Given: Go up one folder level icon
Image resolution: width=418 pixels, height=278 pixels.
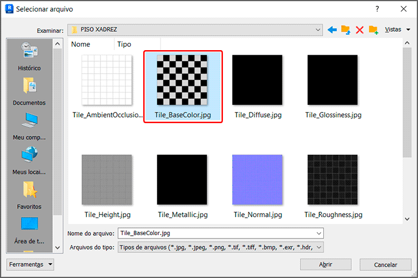Looking at the screenshot, I should coord(346,30).
